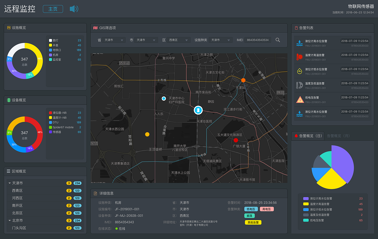Click the green online status dot beside 在线
Viewport: 378px width, 239px height.
coord(117,229)
